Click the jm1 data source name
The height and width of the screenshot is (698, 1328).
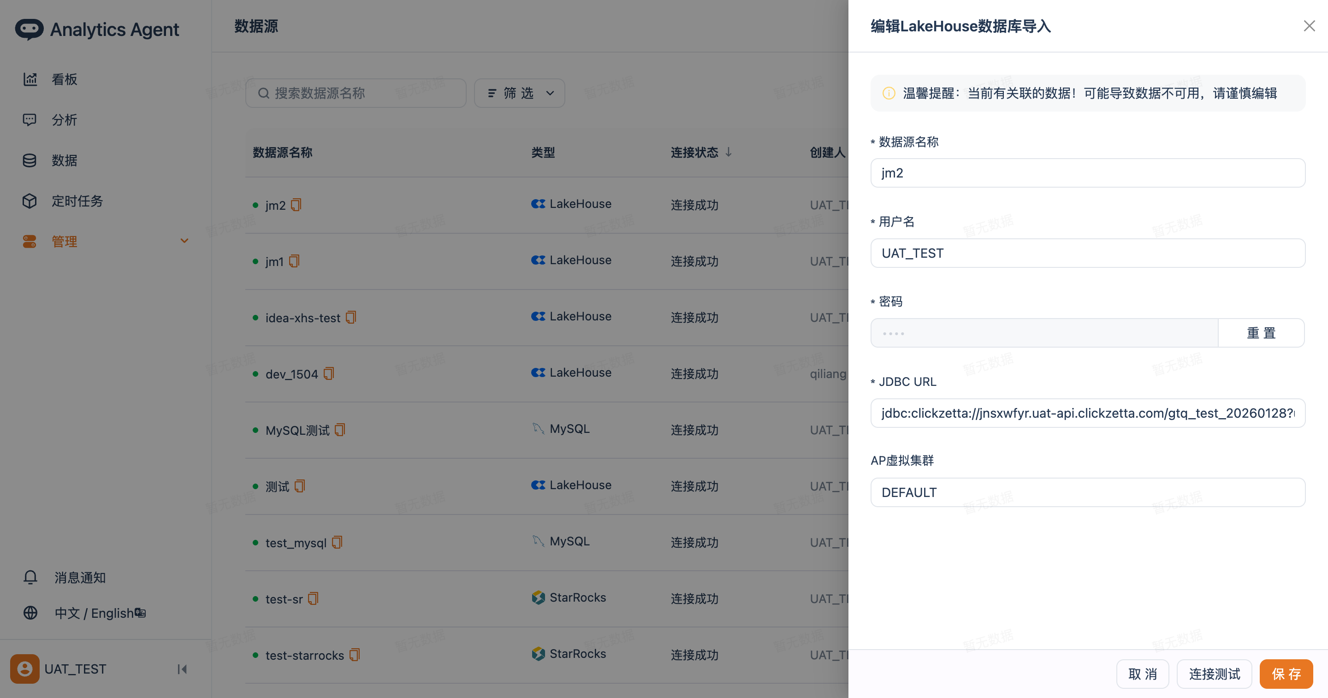click(x=275, y=261)
